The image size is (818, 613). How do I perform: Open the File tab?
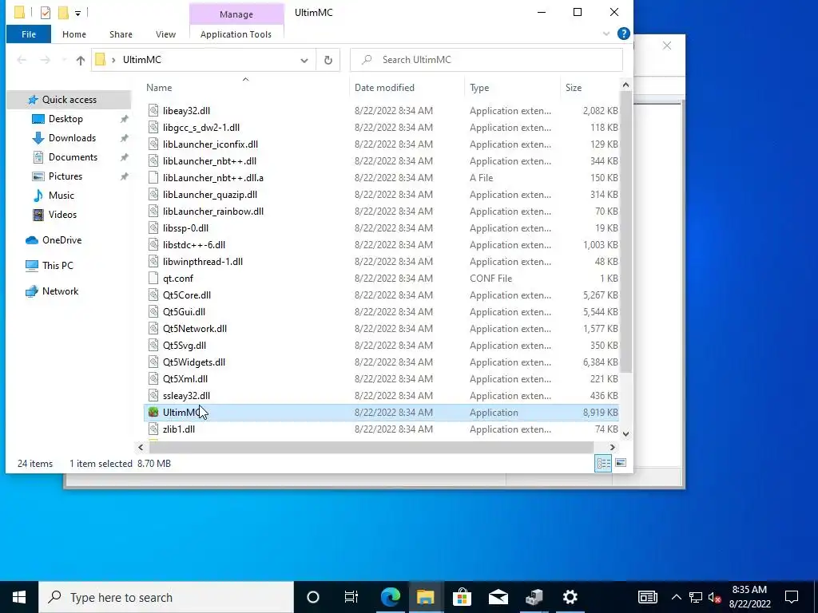29,34
